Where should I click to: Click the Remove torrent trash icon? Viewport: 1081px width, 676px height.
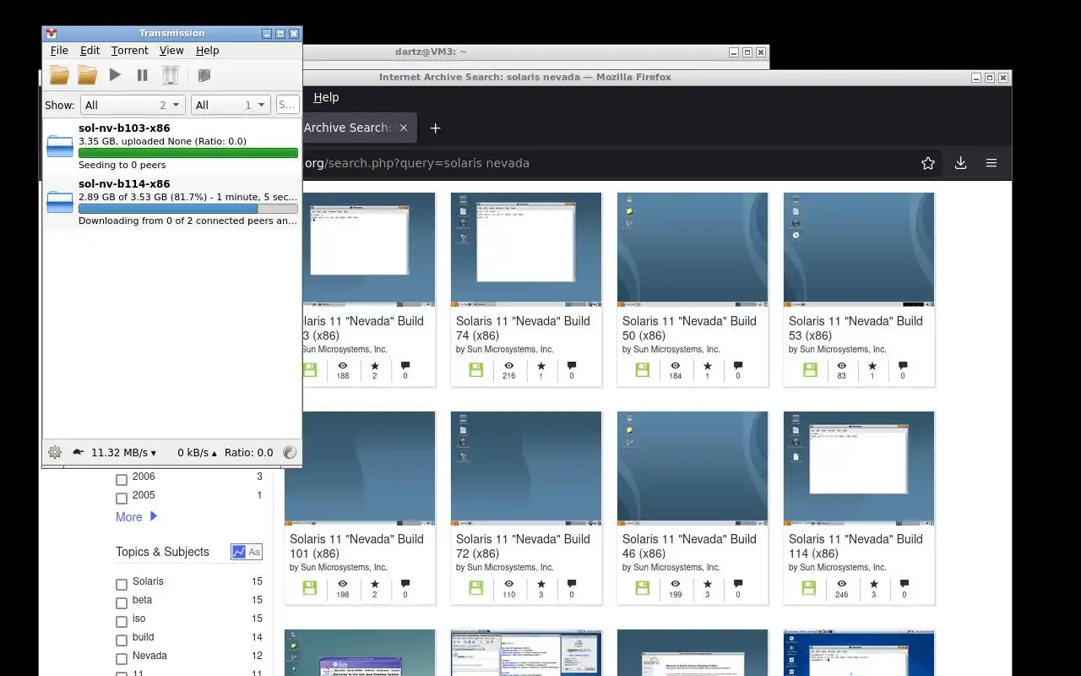[171, 75]
